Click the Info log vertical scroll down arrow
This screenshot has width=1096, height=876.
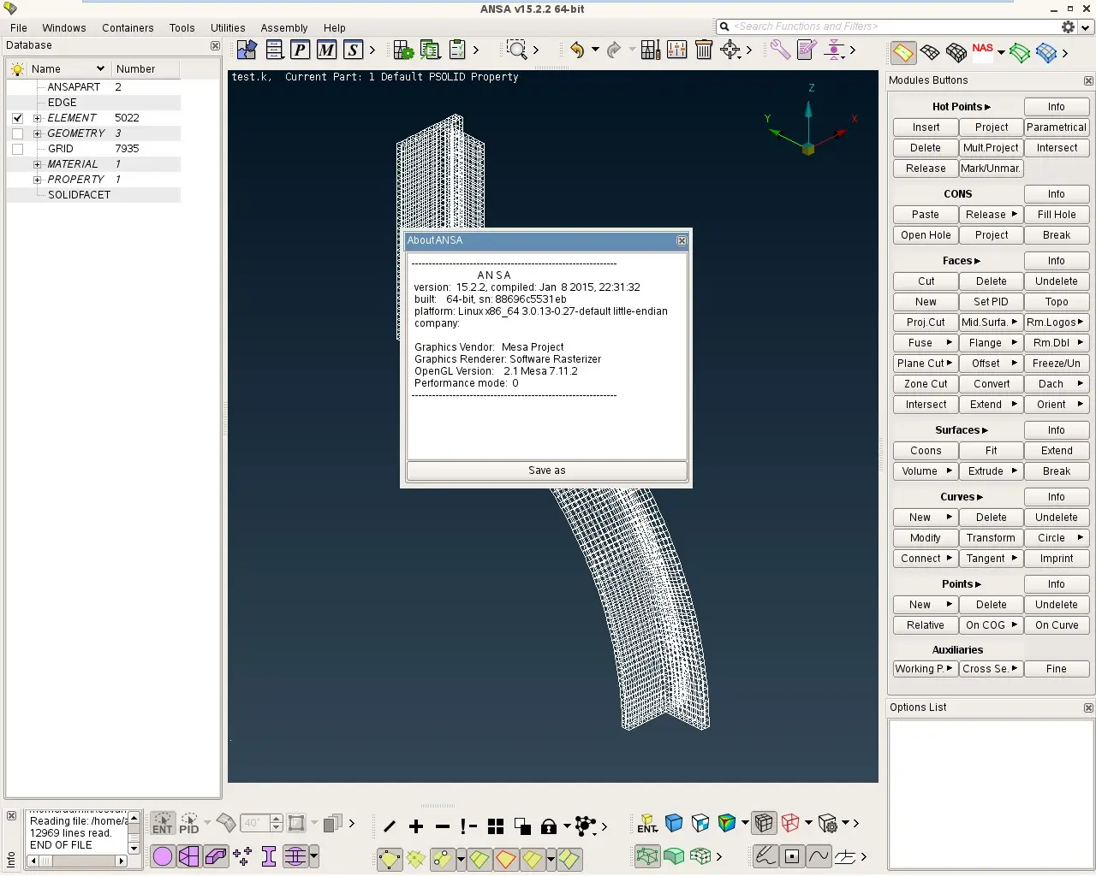pyautogui.click(x=134, y=849)
